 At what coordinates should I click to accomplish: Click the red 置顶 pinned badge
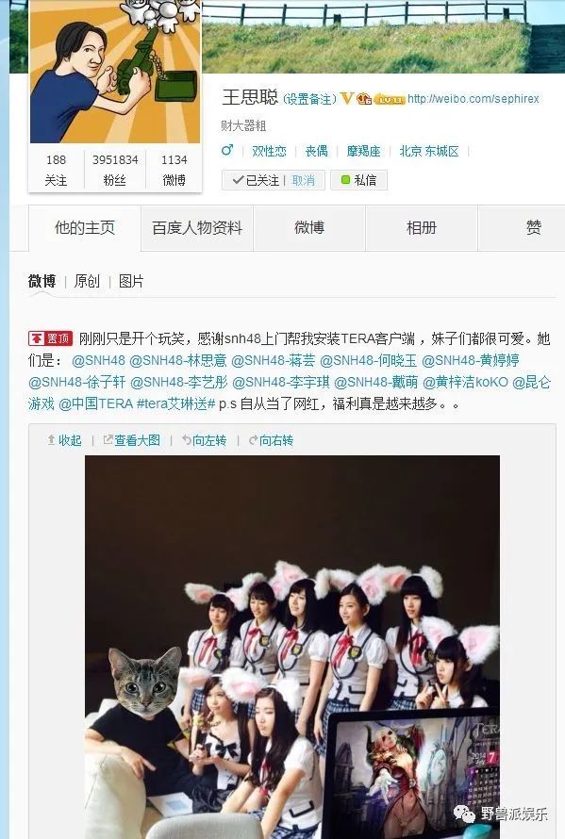[x=50, y=338]
